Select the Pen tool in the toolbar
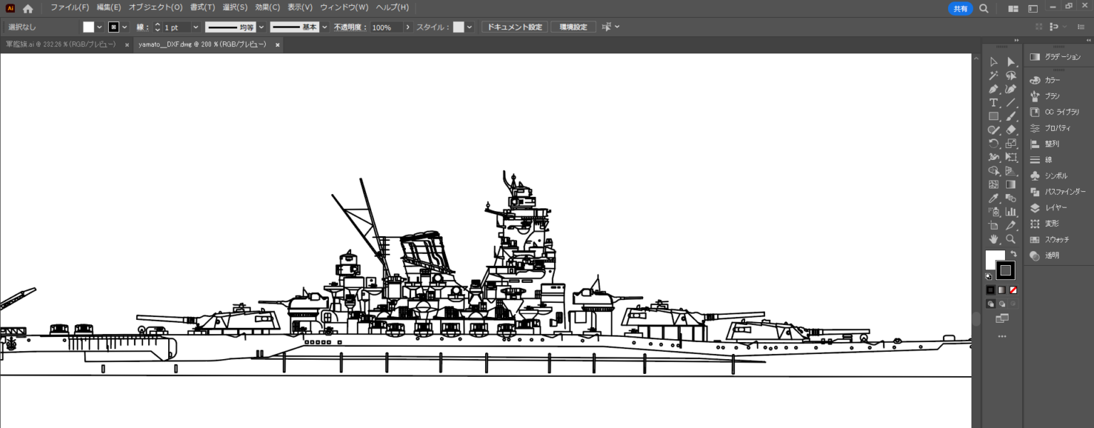 point(994,90)
